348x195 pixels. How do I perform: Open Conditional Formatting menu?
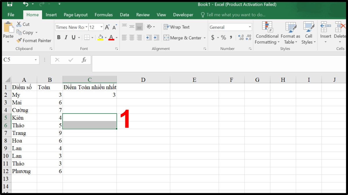(267, 33)
